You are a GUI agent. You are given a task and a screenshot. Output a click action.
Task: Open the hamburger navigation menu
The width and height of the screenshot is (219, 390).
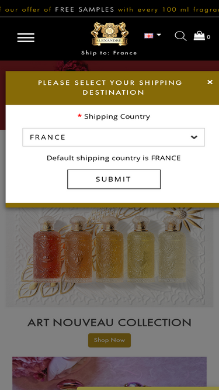[26, 37]
